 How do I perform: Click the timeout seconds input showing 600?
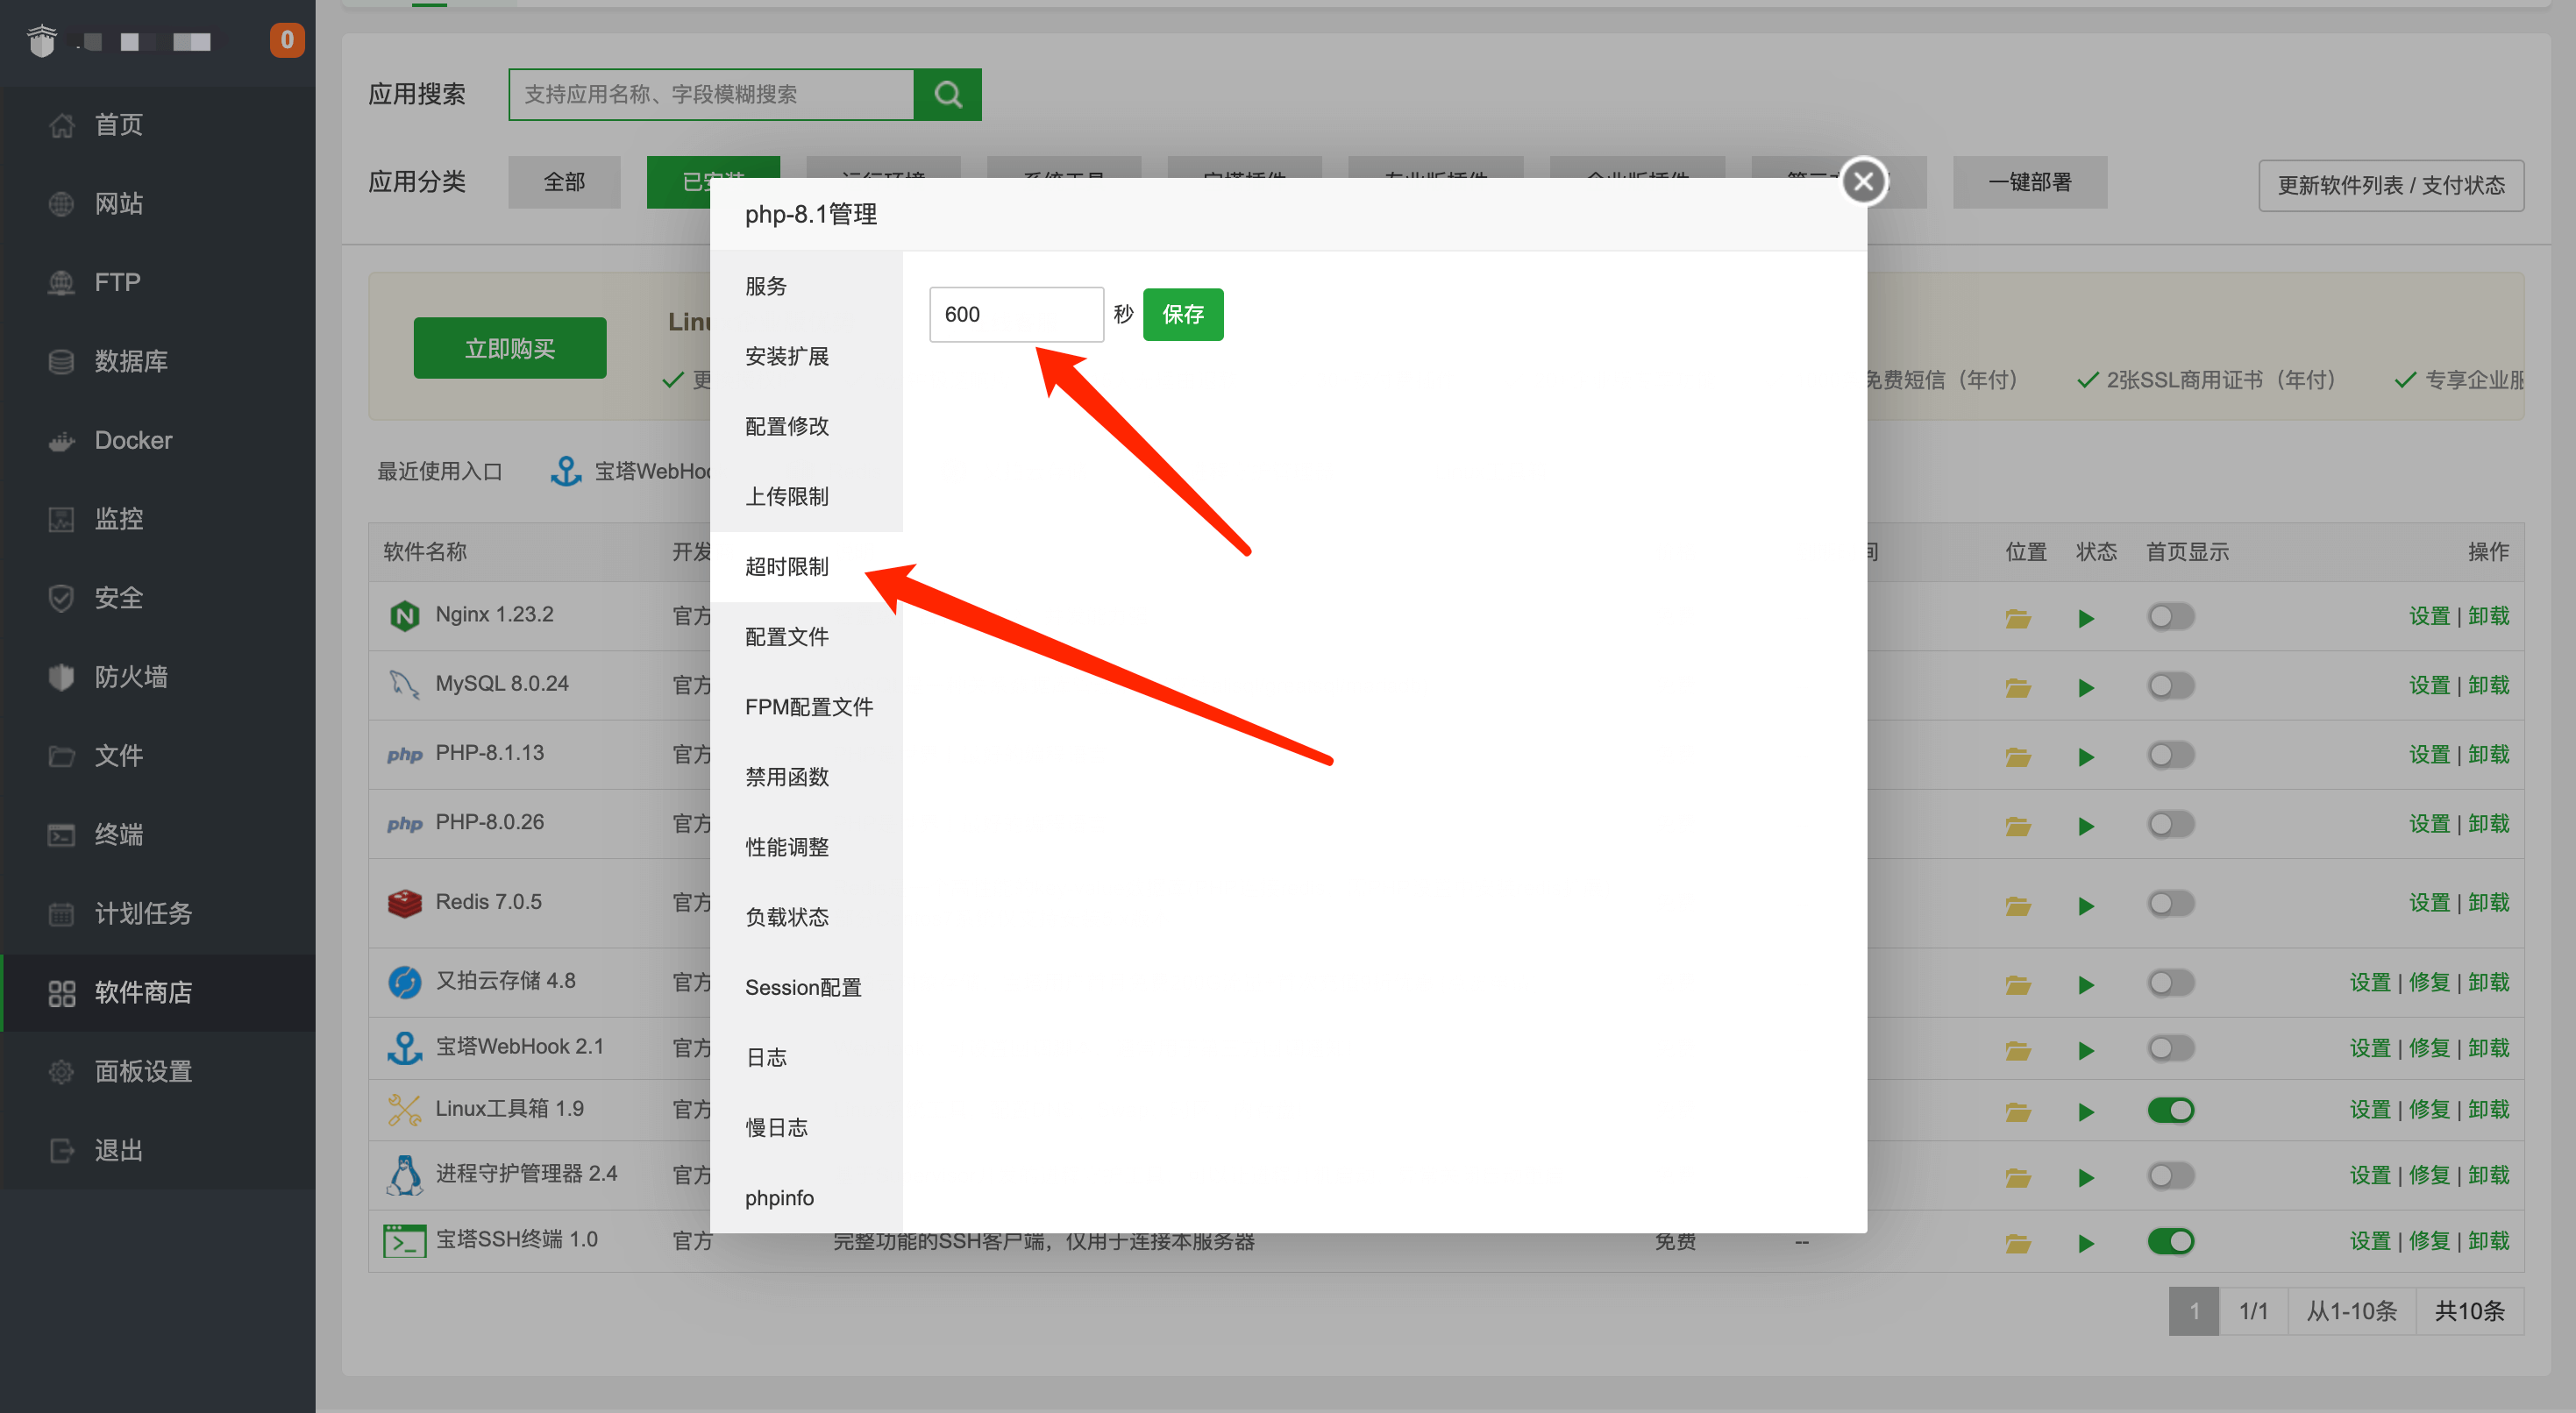(1016, 314)
